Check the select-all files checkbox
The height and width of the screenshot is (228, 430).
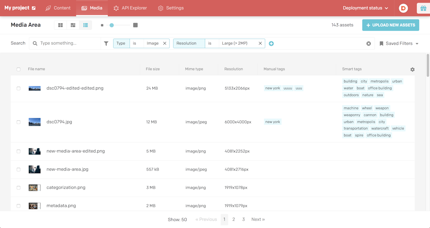(18, 69)
